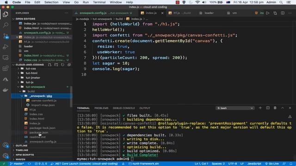Open the Selection menu

click(51, 2)
